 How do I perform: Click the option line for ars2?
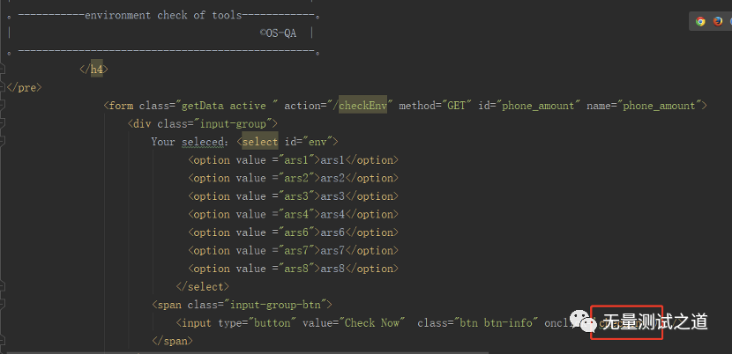(x=294, y=178)
